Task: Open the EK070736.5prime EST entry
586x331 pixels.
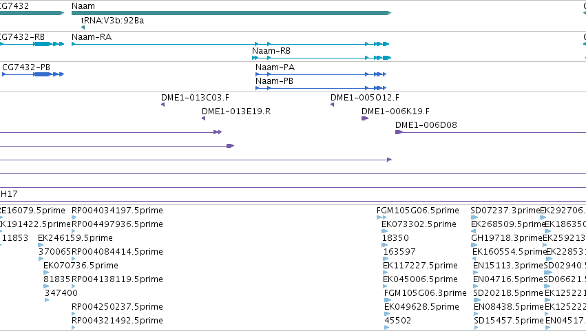Action: coord(81,266)
